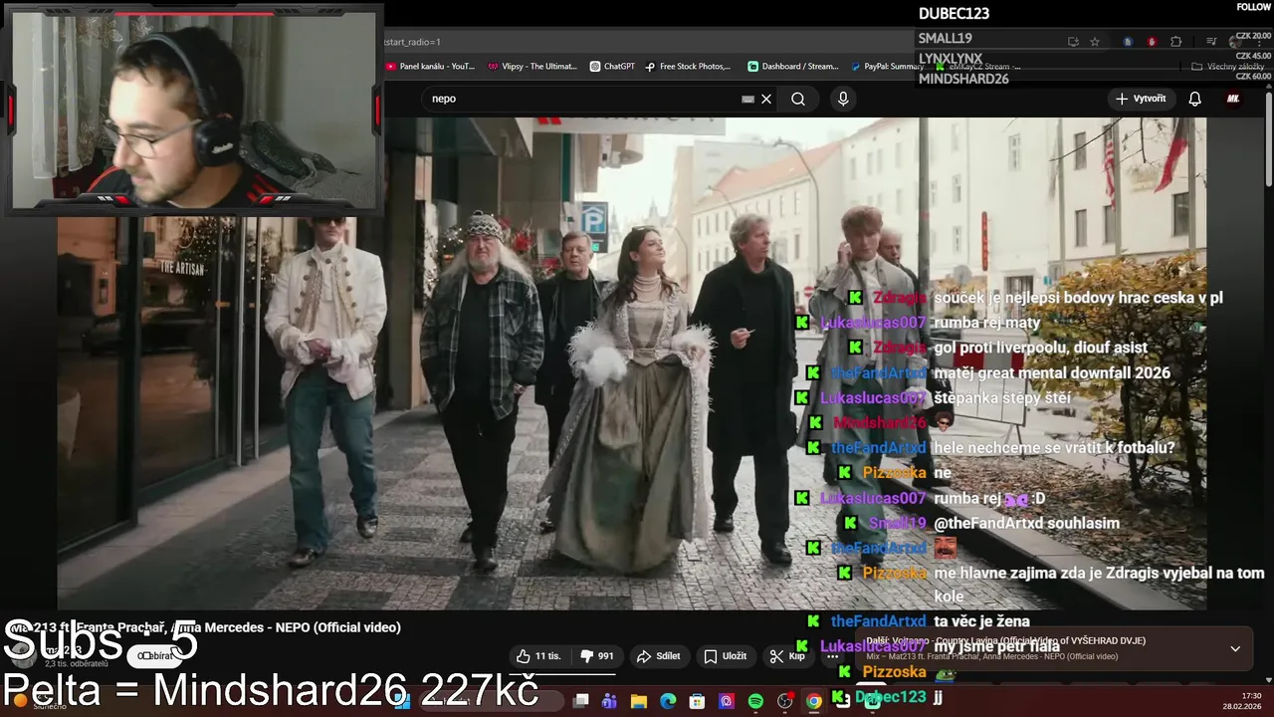Click the Vytvořit create button
1274x717 pixels.
click(1142, 99)
